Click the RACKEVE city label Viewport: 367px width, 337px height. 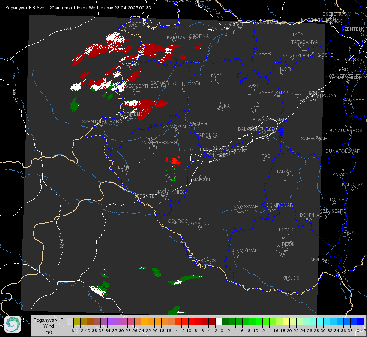(354, 100)
